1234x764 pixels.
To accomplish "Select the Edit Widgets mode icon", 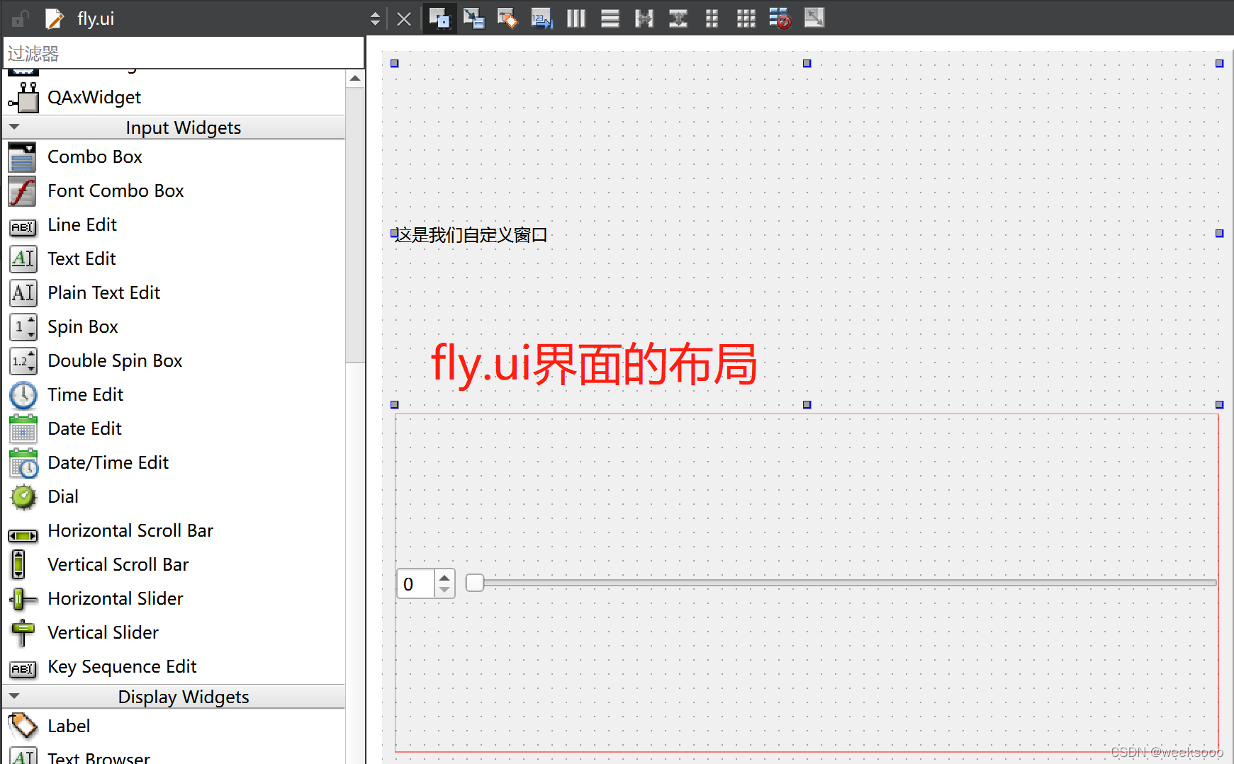I will (x=439, y=18).
